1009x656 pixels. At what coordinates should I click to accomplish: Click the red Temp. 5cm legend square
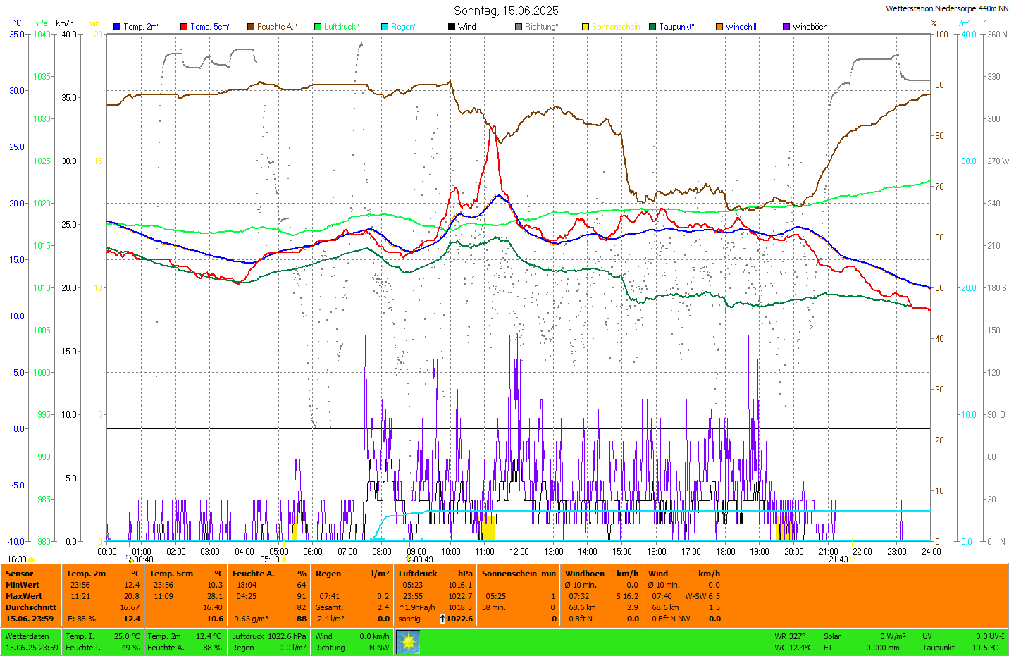(184, 27)
